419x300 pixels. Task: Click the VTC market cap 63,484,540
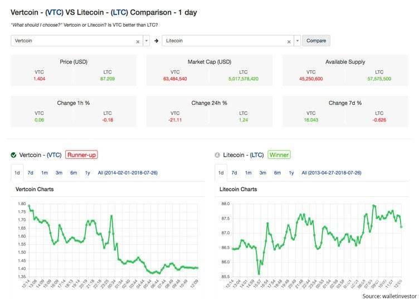(175, 79)
